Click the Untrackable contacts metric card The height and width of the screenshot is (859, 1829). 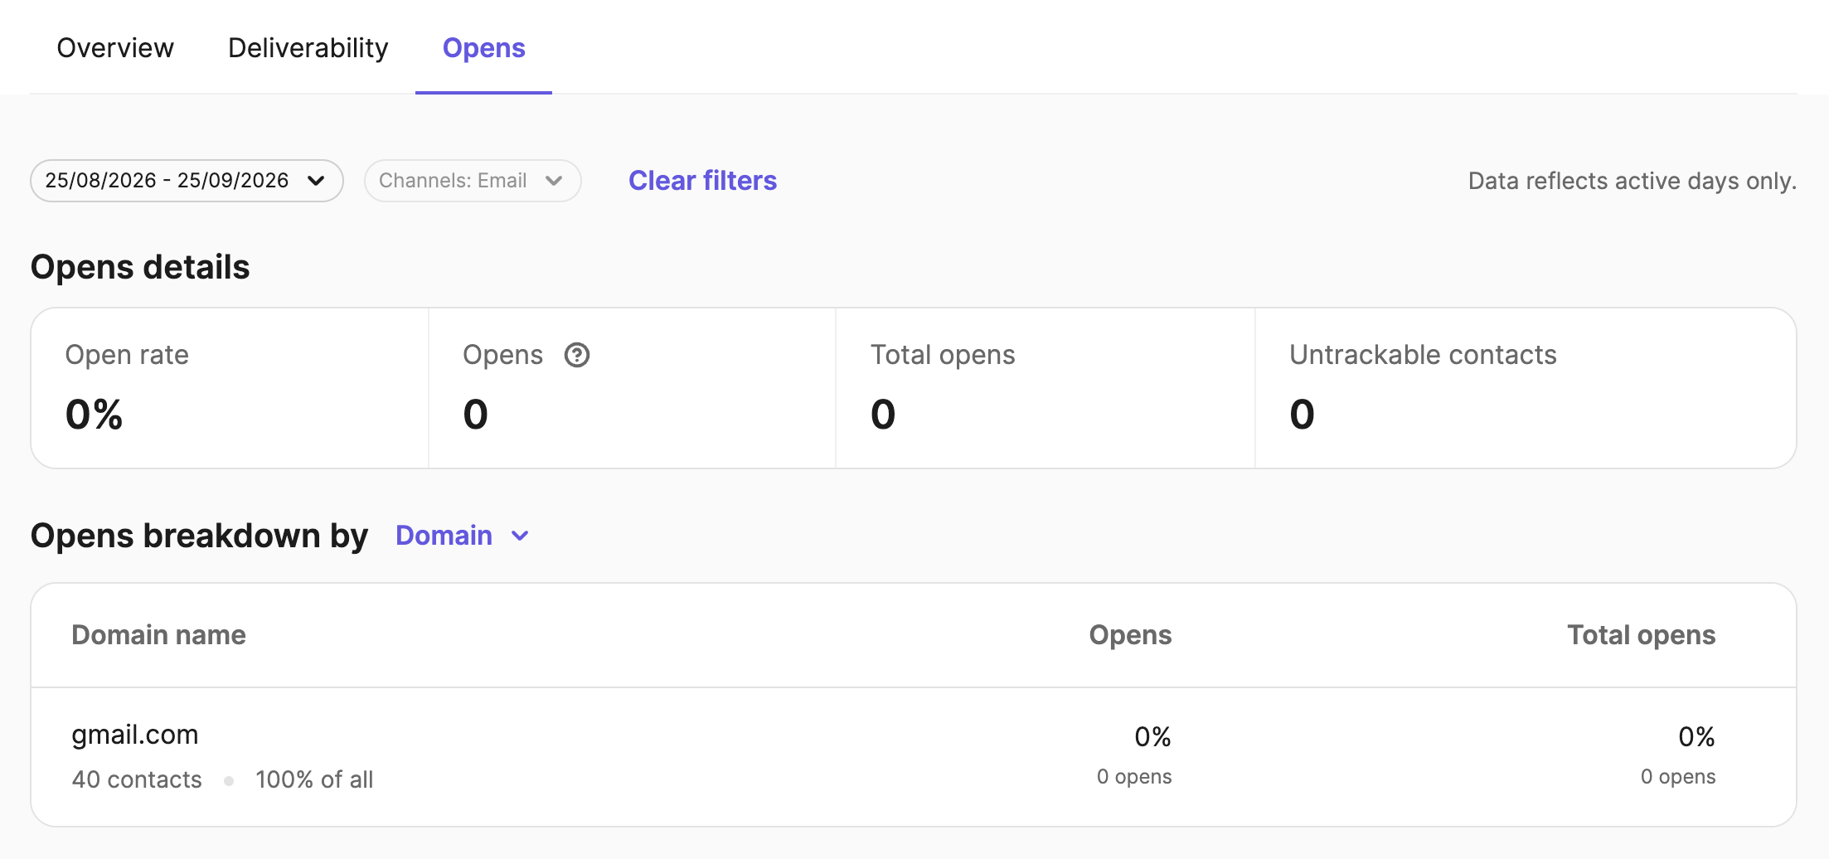point(1526,388)
